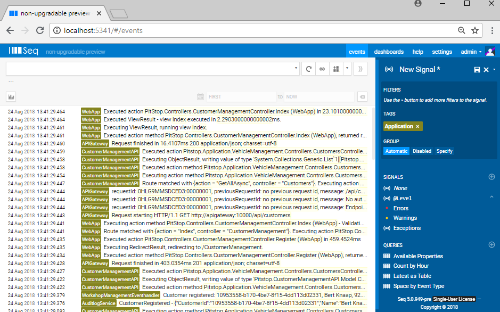The height and width of the screenshot is (312, 500).
Task: Expand the ellipsis below filter box
Action: (x=11, y=82)
